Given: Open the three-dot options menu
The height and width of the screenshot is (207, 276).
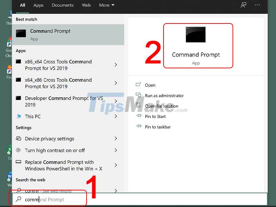Looking at the screenshot, I should (x=257, y=5).
